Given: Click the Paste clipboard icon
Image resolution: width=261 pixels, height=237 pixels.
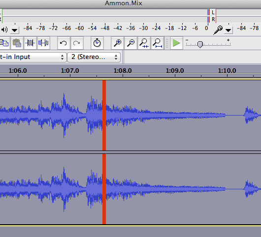Looking at the screenshot, I should (17, 43).
